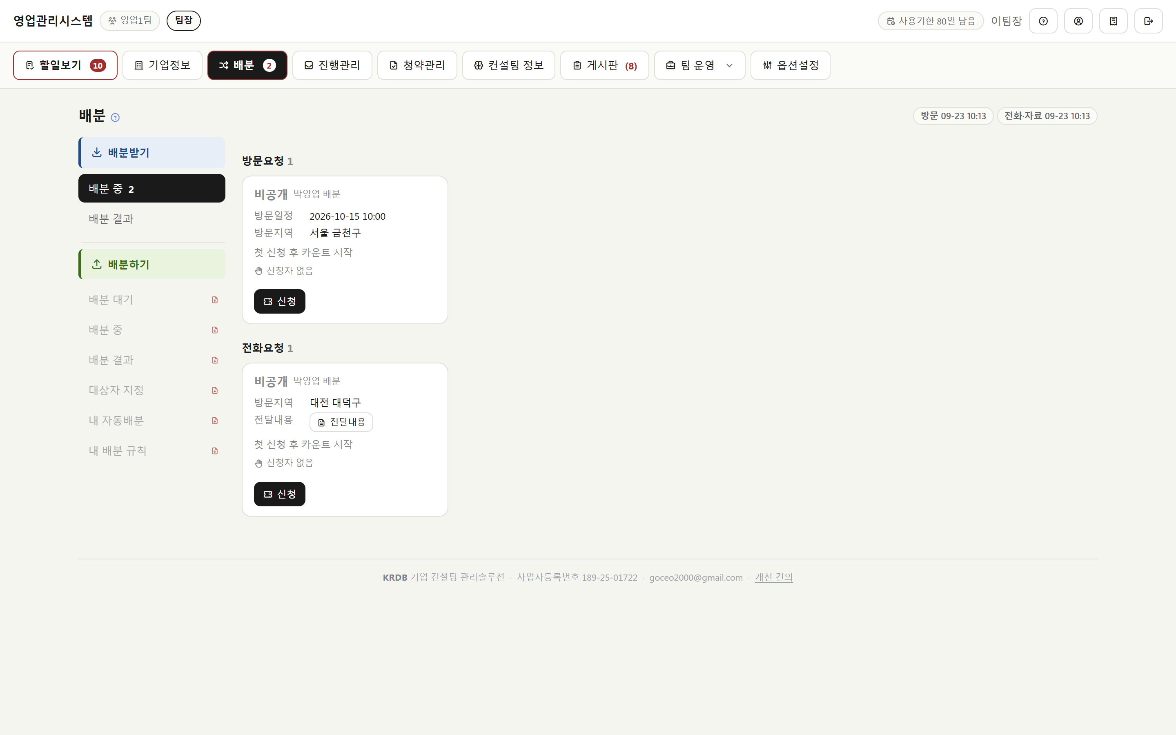The width and height of the screenshot is (1176, 735).
Task: Select 배분받기 in the sidebar
Action: [151, 153]
